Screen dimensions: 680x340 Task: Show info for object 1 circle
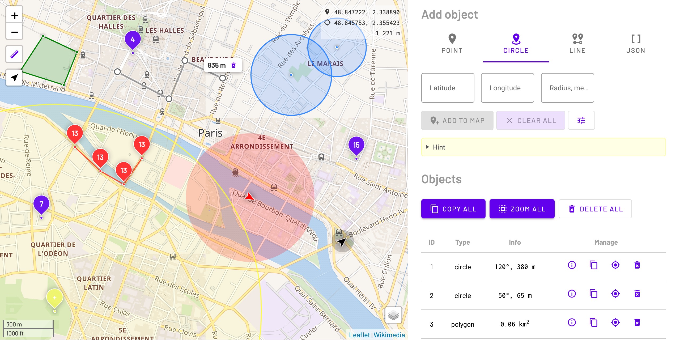point(572,265)
